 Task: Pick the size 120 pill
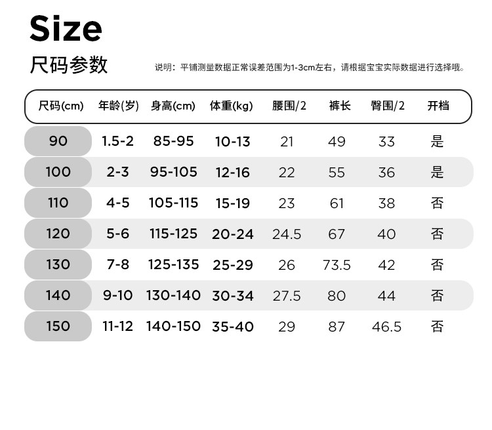click(x=58, y=234)
